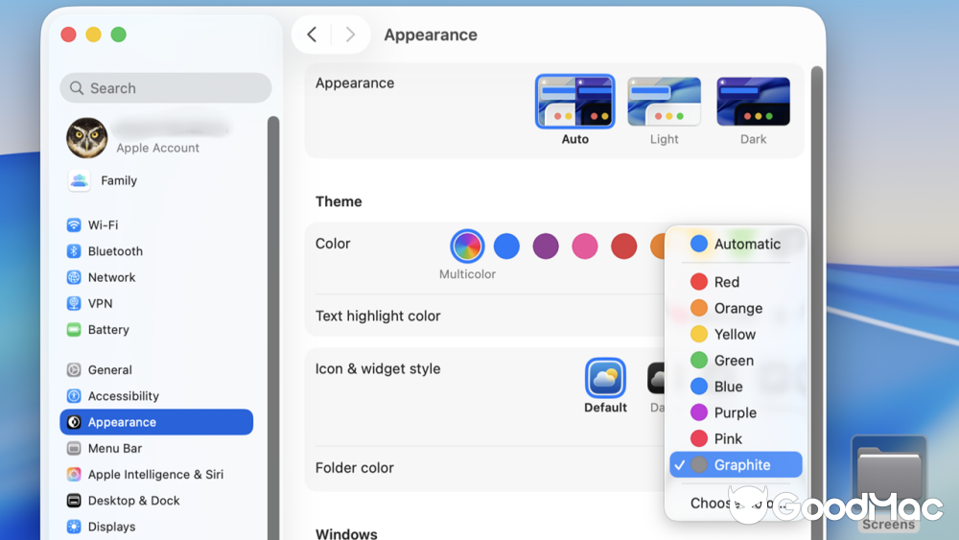The width and height of the screenshot is (959, 540).
Task: Choose purple theme color swatch
Action: pos(546,246)
